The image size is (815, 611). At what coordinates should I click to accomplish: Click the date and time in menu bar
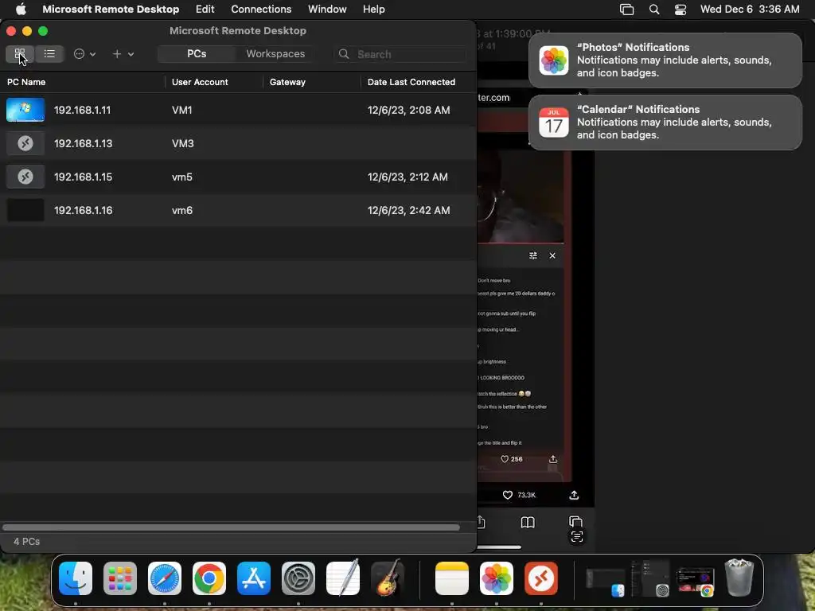pos(750,10)
